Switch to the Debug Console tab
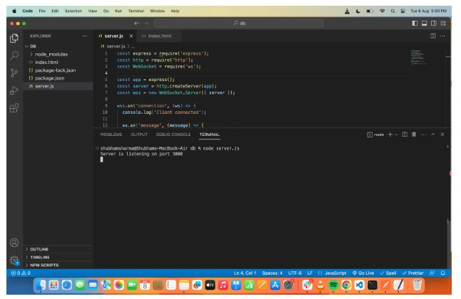The height and width of the screenshot is (299, 461). click(x=173, y=135)
